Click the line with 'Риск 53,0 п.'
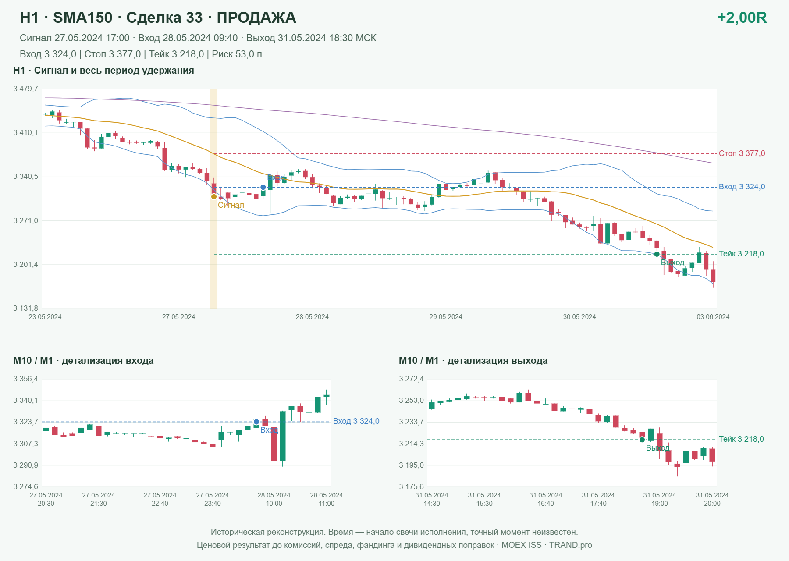Screen dimensions: 789x561 142,54
